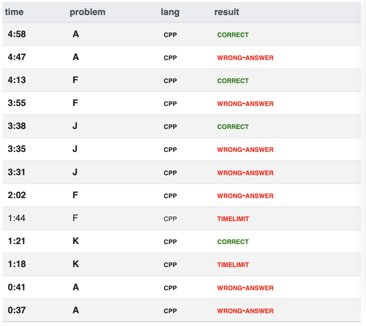This screenshot has width=366, height=326.
Task: Select the CORRECT result at 4:13
Action: 233,81
